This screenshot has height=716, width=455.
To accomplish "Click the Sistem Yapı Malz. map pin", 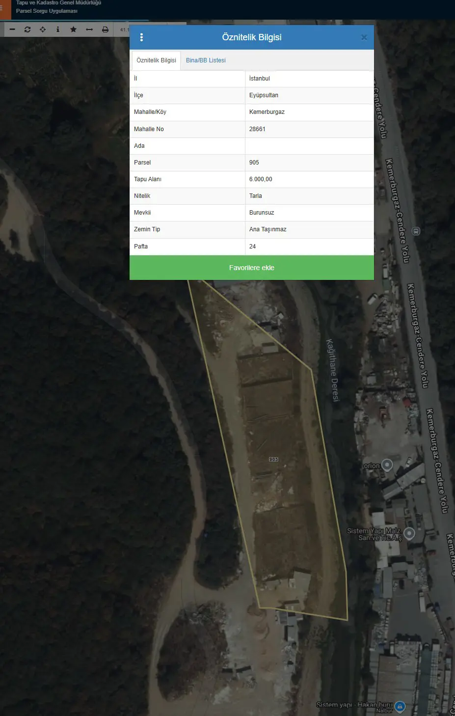I will [409, 533].
